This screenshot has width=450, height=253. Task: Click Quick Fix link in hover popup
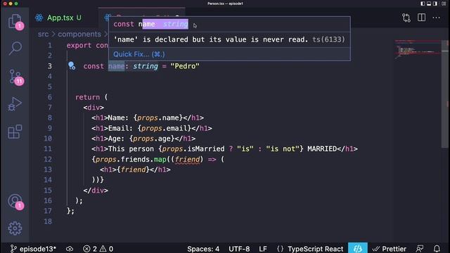[x=139, y=54]
